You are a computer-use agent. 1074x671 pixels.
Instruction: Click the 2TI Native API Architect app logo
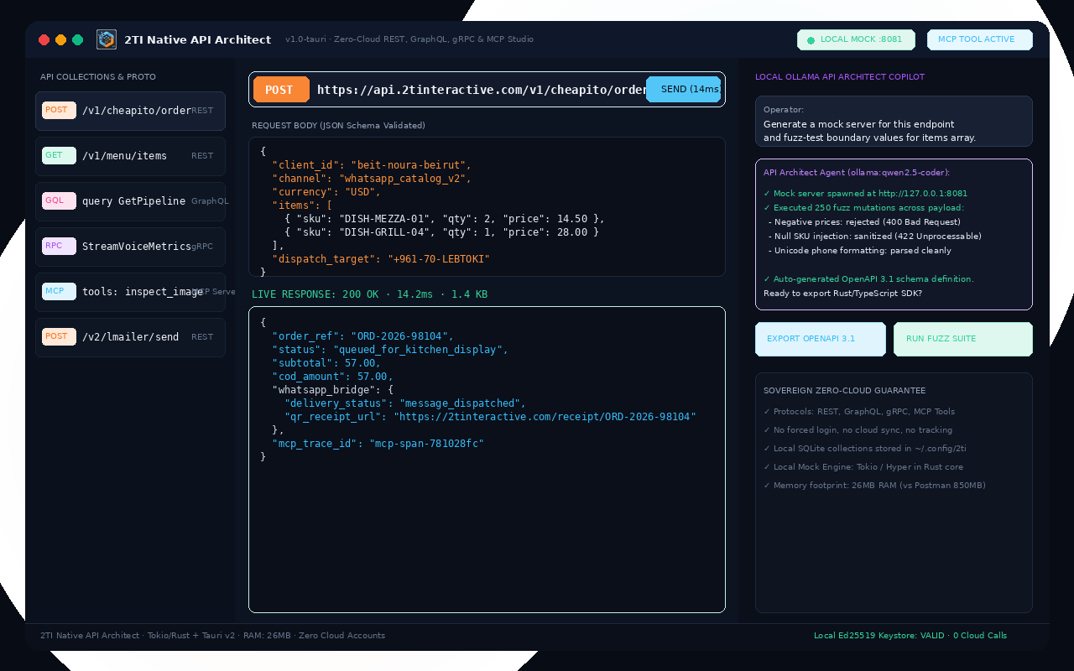107,39
